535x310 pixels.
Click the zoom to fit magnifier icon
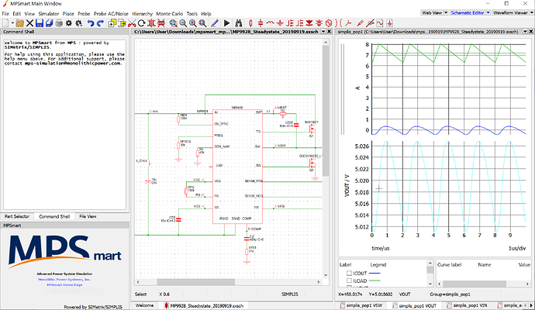174,22
